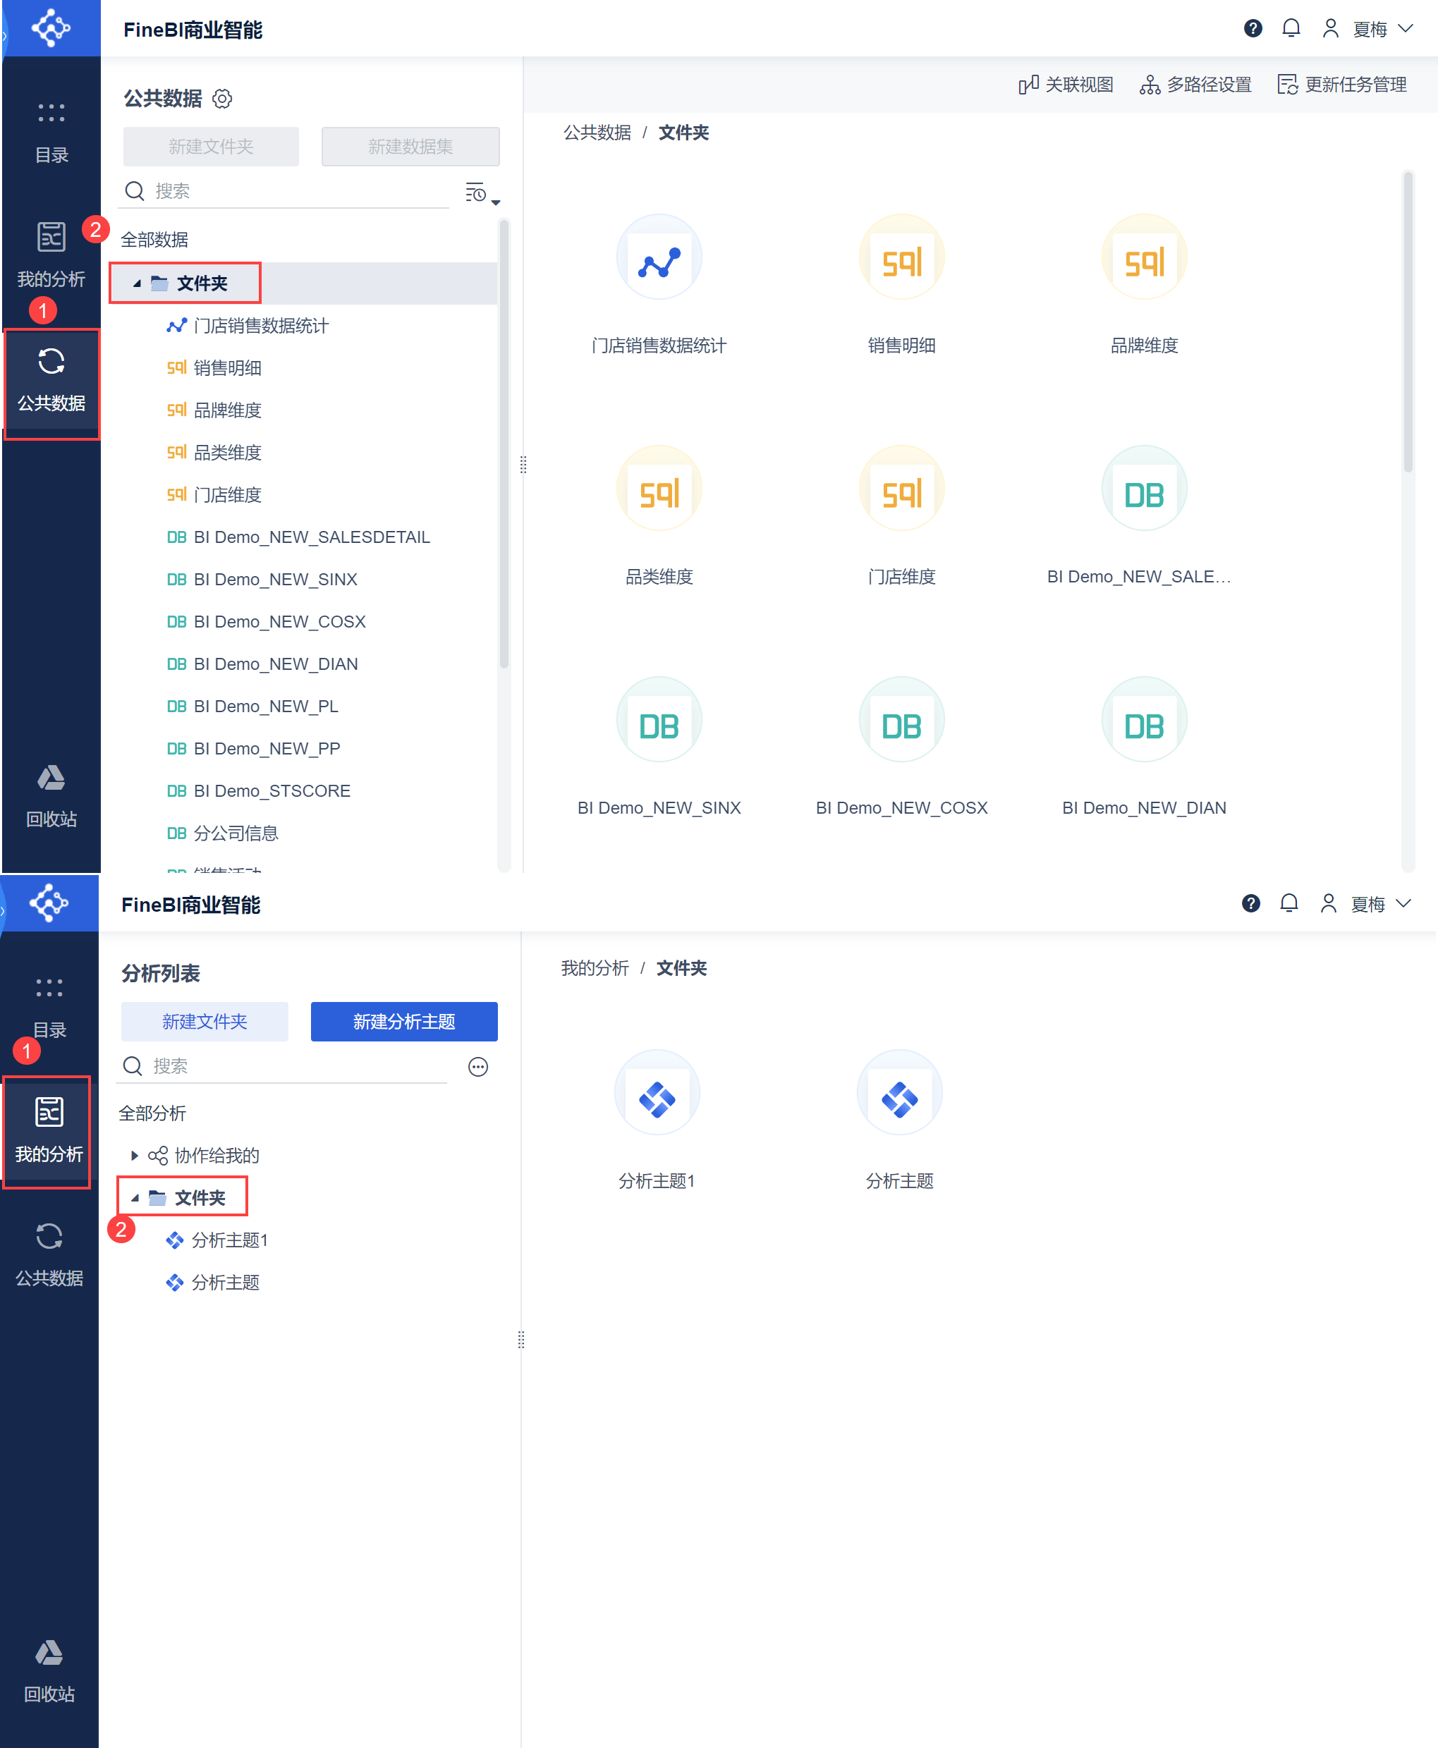Open 关联视图 view in toolbar

[1065, 85]
